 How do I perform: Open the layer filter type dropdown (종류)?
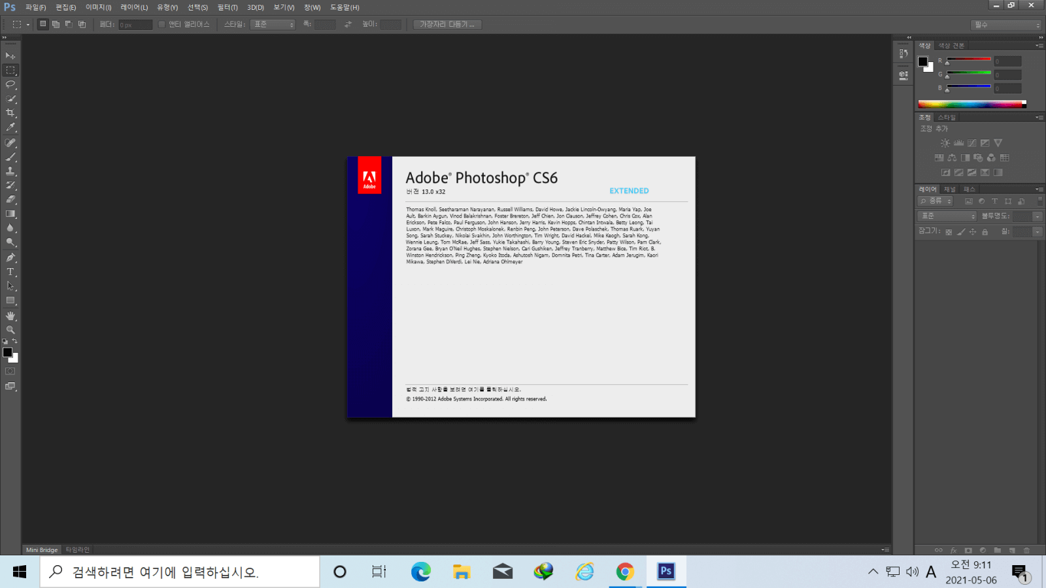click(x=936, y=201)
